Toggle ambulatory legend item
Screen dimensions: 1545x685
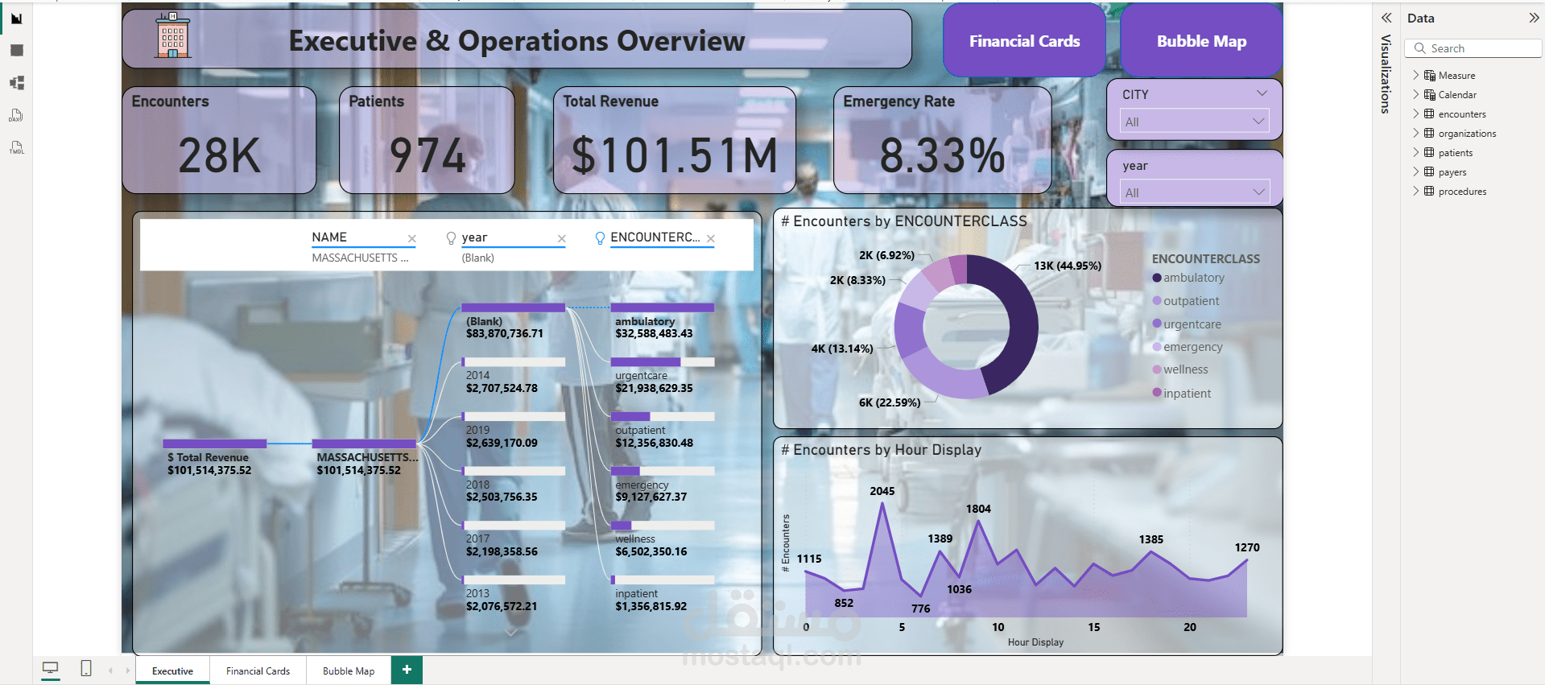[1188, 278]
